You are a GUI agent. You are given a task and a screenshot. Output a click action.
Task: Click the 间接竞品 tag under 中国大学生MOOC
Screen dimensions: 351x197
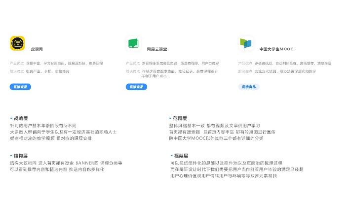[249, 87]
